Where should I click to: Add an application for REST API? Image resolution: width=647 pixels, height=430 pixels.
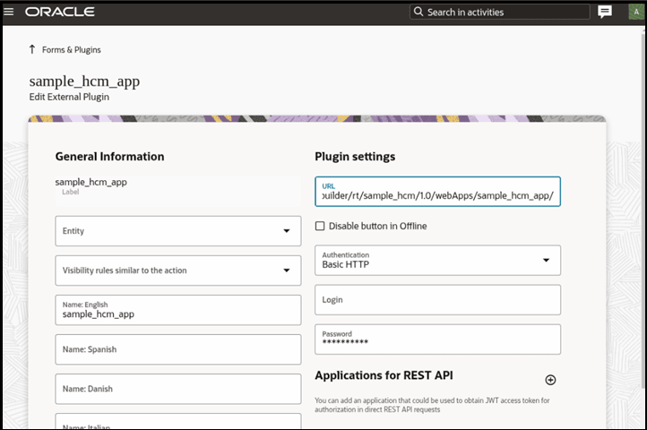point(550,380)
